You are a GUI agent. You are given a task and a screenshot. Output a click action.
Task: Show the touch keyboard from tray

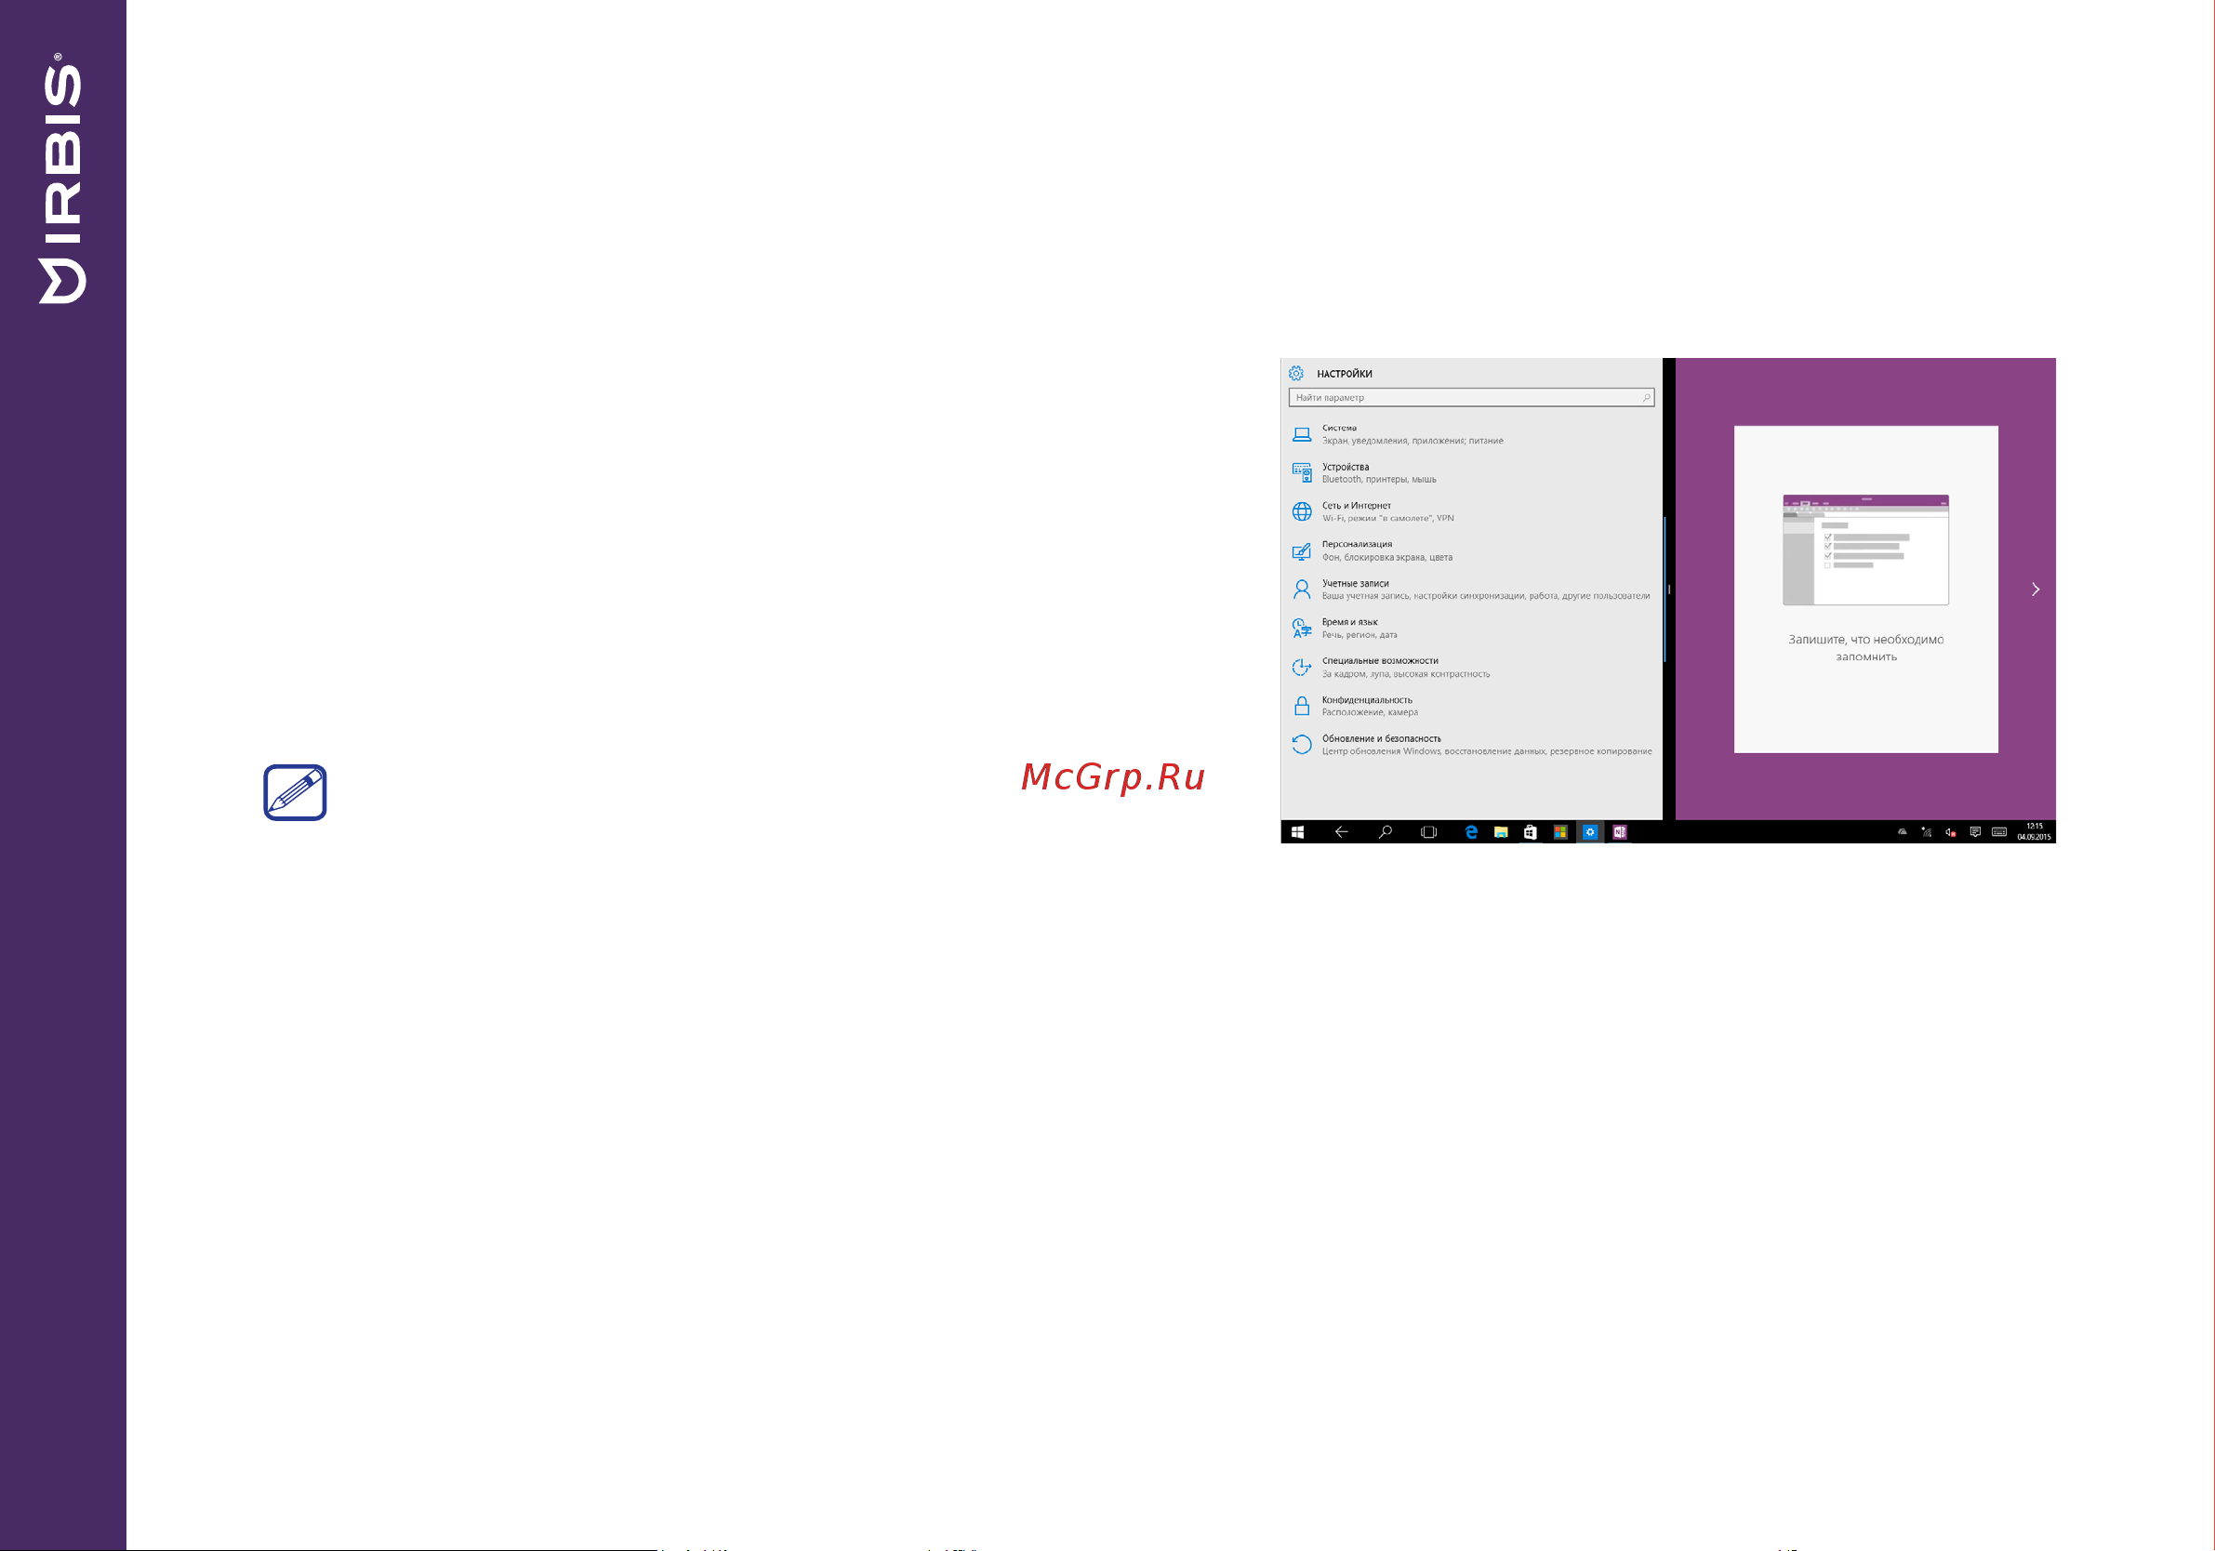pos(1999,832)
